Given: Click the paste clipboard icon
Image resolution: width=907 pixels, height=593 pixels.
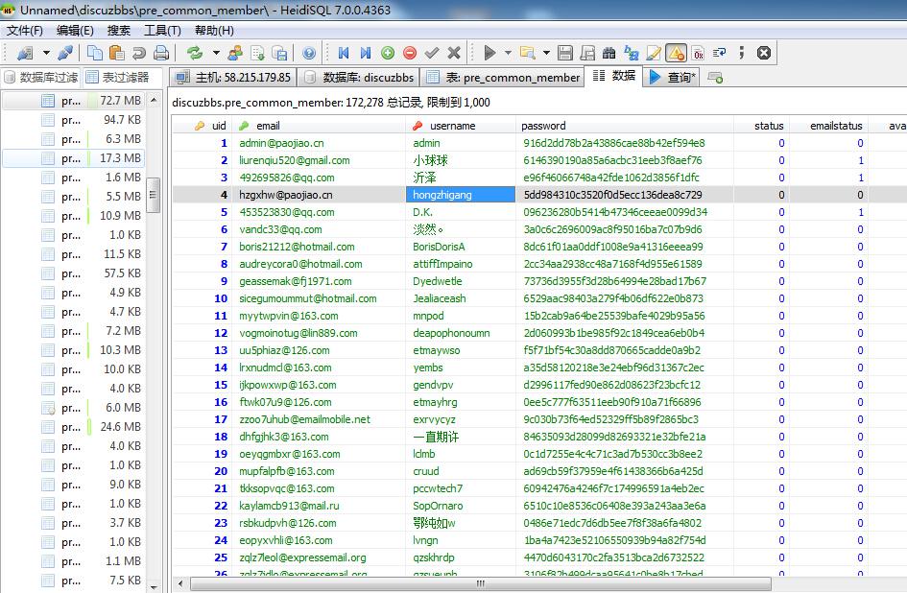Looking at the screenshot, I should click(x=116, y=53).
